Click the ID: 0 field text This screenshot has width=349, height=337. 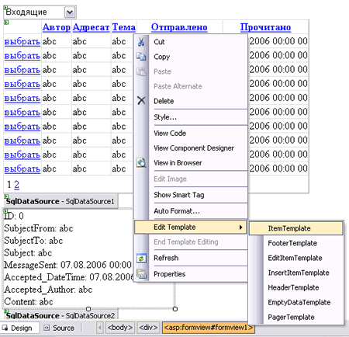[14, 216]
